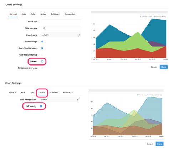Click the red area in upper chart
Image resolution: width=169 pixels, height=151 pixels.
119,54
